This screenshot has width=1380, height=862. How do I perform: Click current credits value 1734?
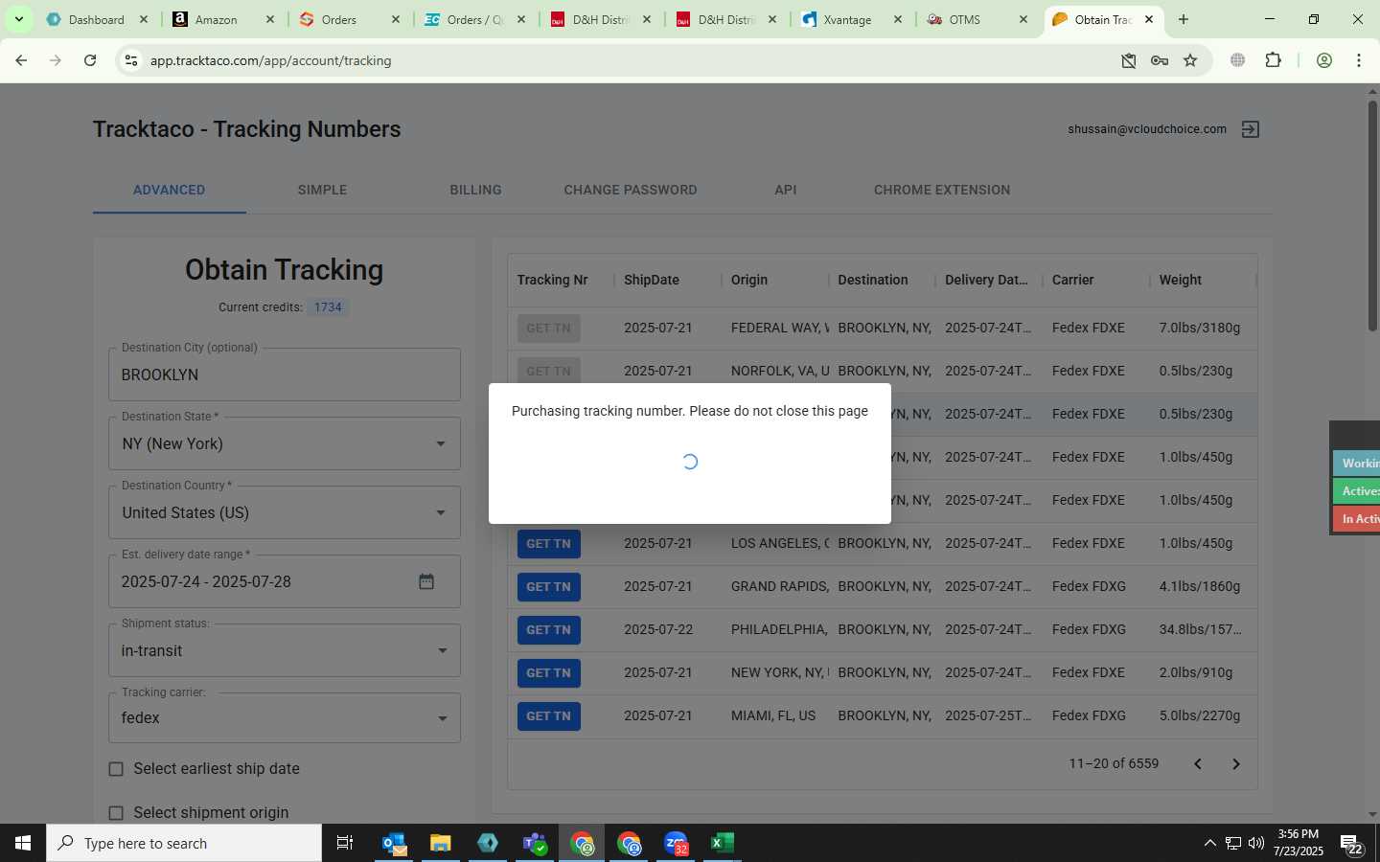pos(328,307)
